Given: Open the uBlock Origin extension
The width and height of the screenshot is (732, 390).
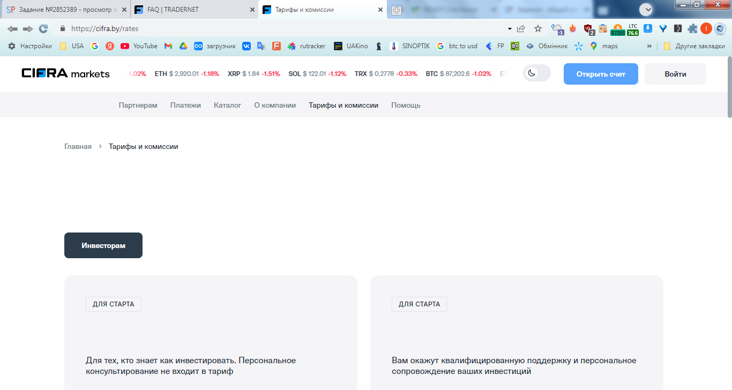Looking at the screenshot, I should (x=588, y=29).
